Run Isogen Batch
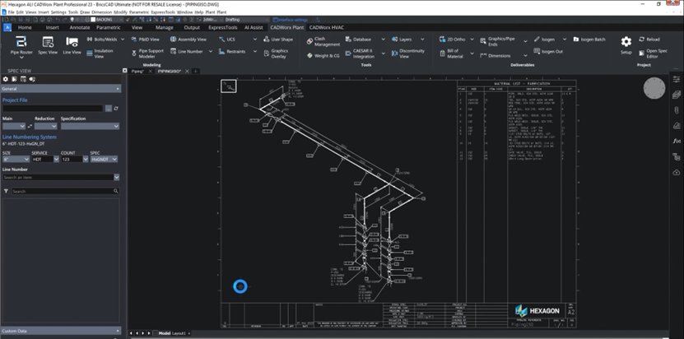The height and width of the screenshot is (339, 684). [x=589, y=39]
